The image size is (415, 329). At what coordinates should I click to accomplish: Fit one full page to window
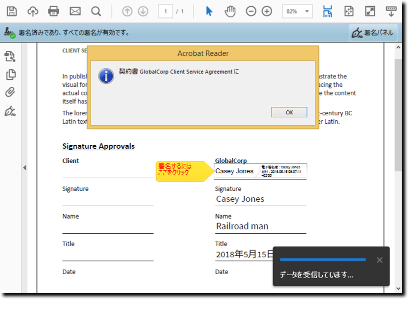tap(349, 11)
